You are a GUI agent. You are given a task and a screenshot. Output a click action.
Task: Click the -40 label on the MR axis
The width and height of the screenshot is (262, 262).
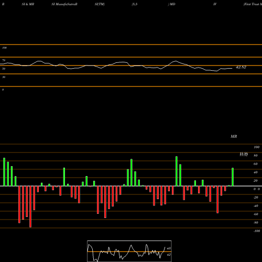256,206
